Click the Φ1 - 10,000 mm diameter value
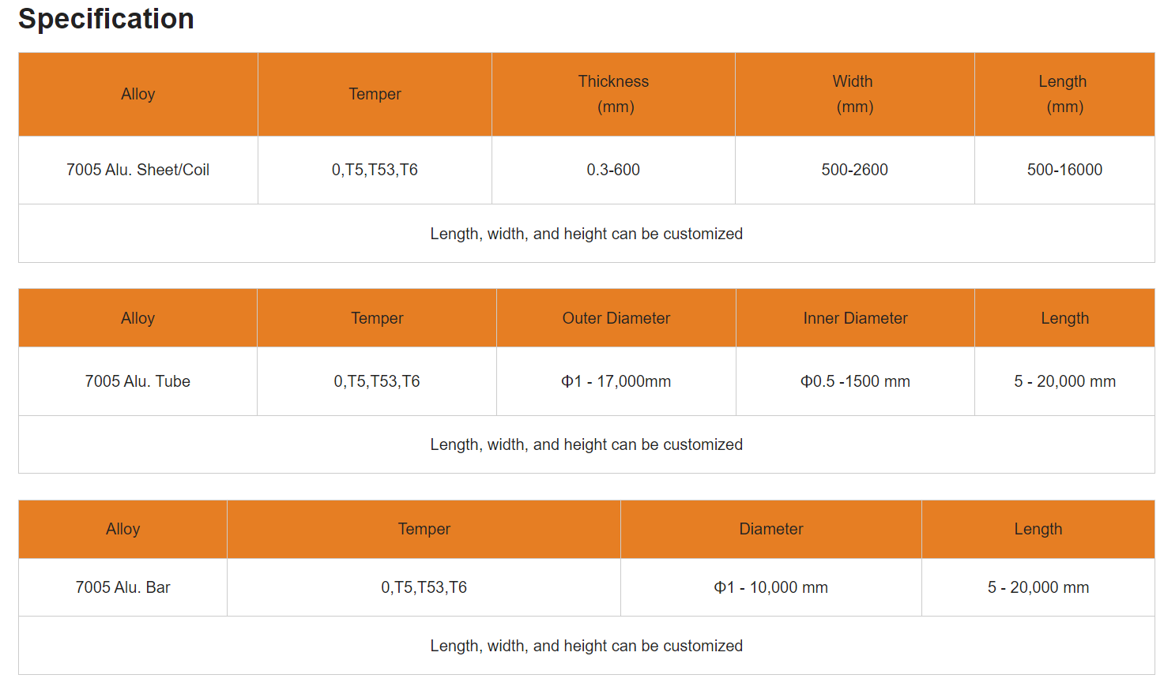 (x=770, y=587)
